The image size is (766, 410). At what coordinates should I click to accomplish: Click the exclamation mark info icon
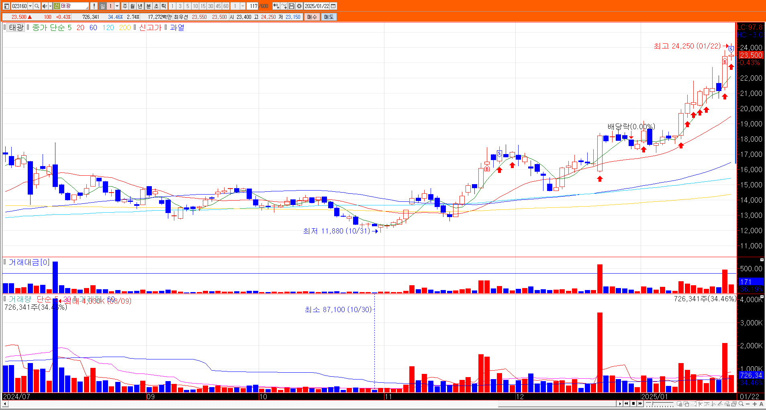94,6
